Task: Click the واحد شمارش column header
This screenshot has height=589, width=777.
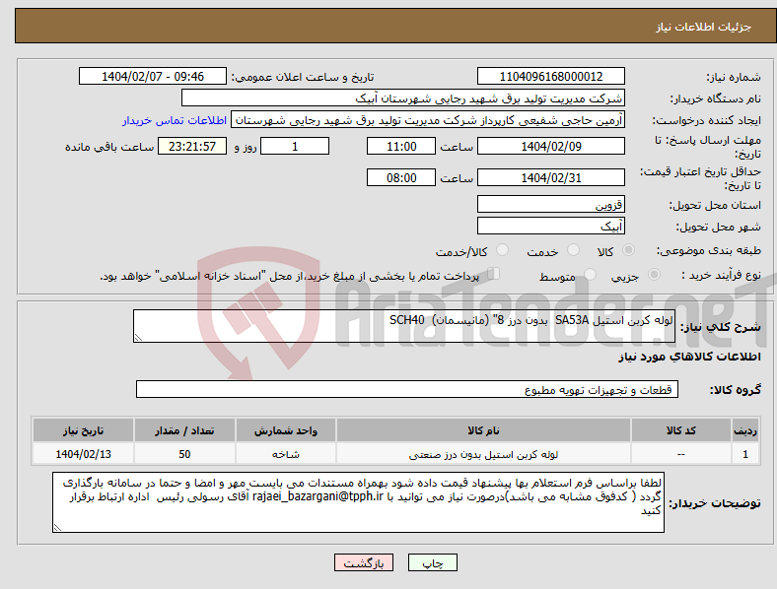Action: click(285, 430)
